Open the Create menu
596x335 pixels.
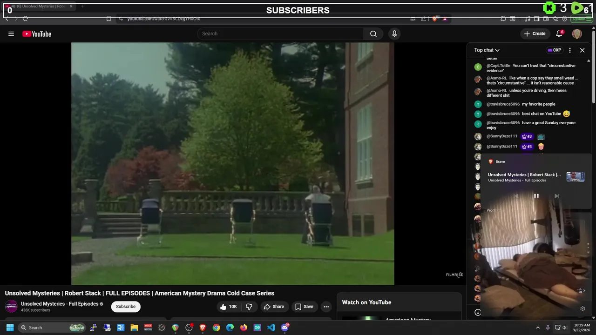coord(535,33)
